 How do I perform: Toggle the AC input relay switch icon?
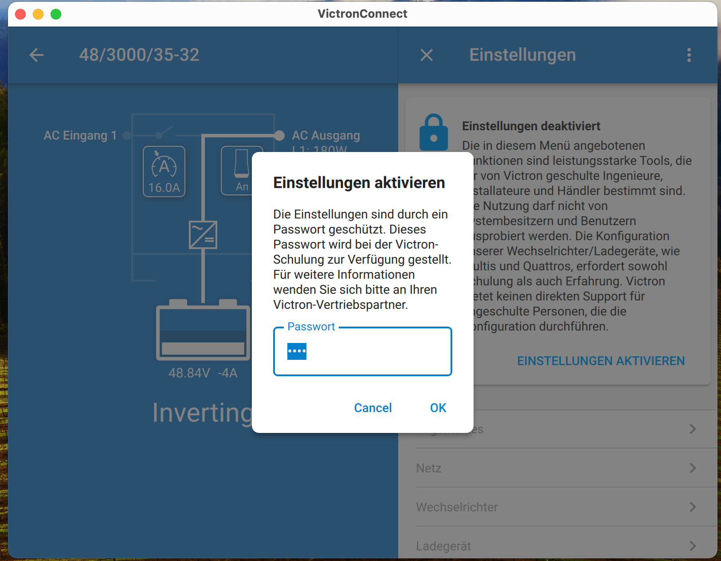(164, 132)
